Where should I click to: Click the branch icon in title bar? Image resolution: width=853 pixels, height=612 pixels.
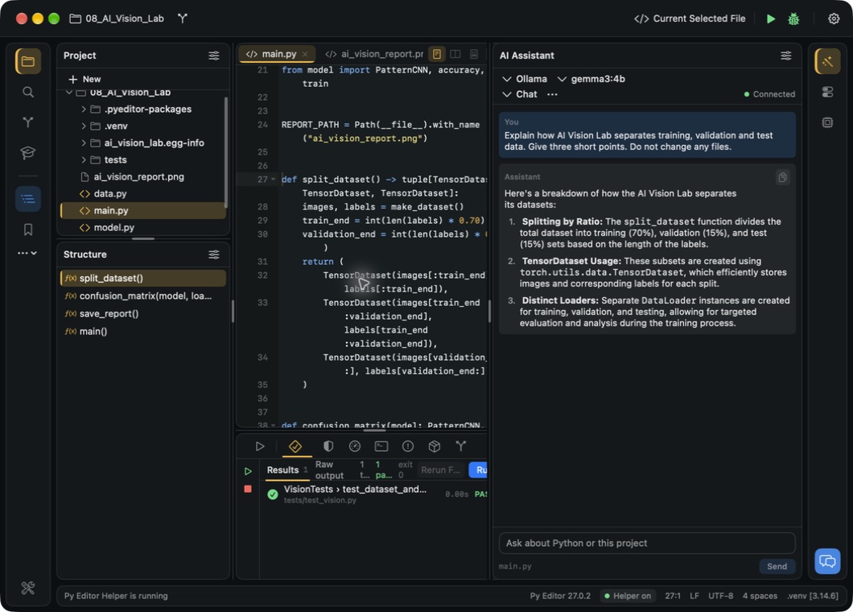(x=182, y=19)
